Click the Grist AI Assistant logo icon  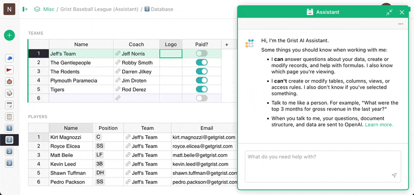(249, 43)
